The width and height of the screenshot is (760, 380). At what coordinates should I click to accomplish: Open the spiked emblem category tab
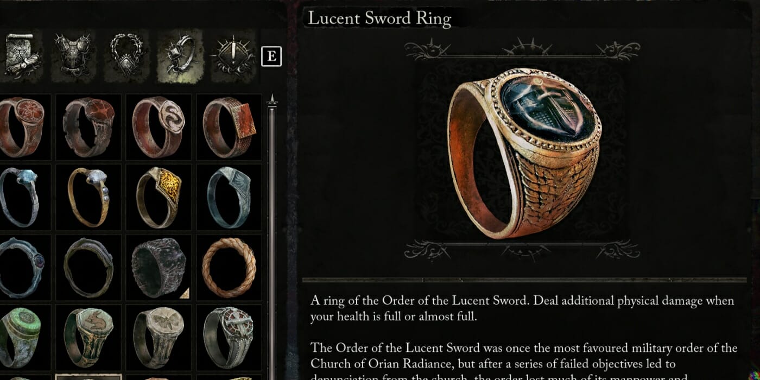(x=233, y=56)
